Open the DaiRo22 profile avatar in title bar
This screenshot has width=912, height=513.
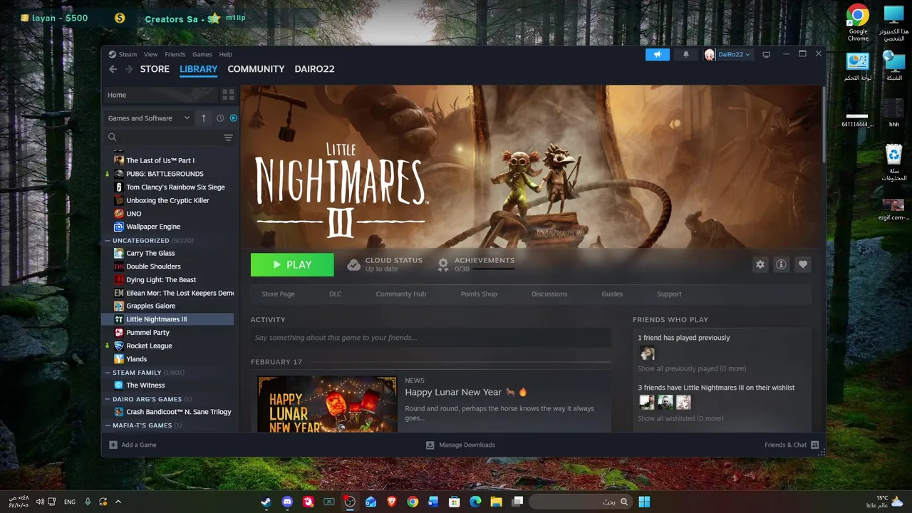[x=710, y=54]
